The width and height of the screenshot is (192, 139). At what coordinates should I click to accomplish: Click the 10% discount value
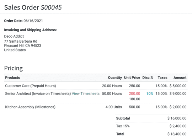[x=150, y=94]
